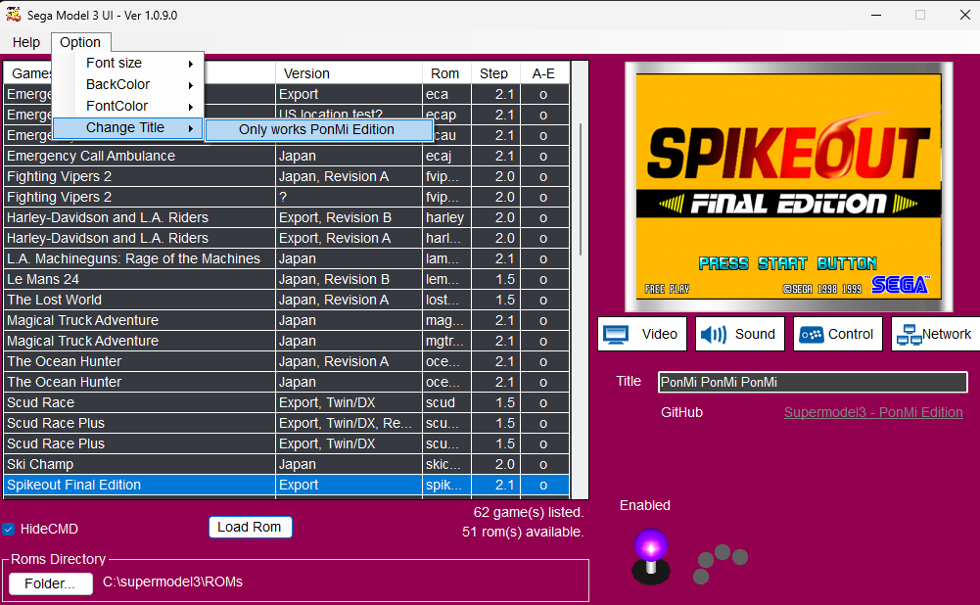Click the 51 rom(s) available text
Screen dimensions: 980x605
point(523,532)
